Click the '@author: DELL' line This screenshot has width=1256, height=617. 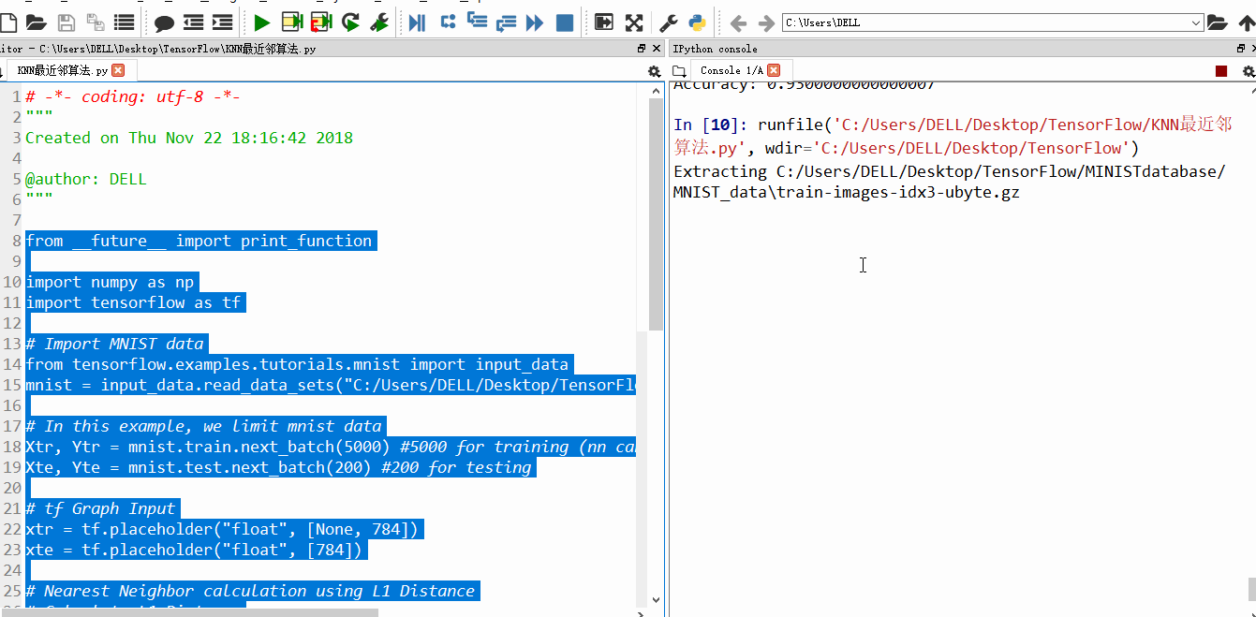pyautogui.click(x=86, y=179)
